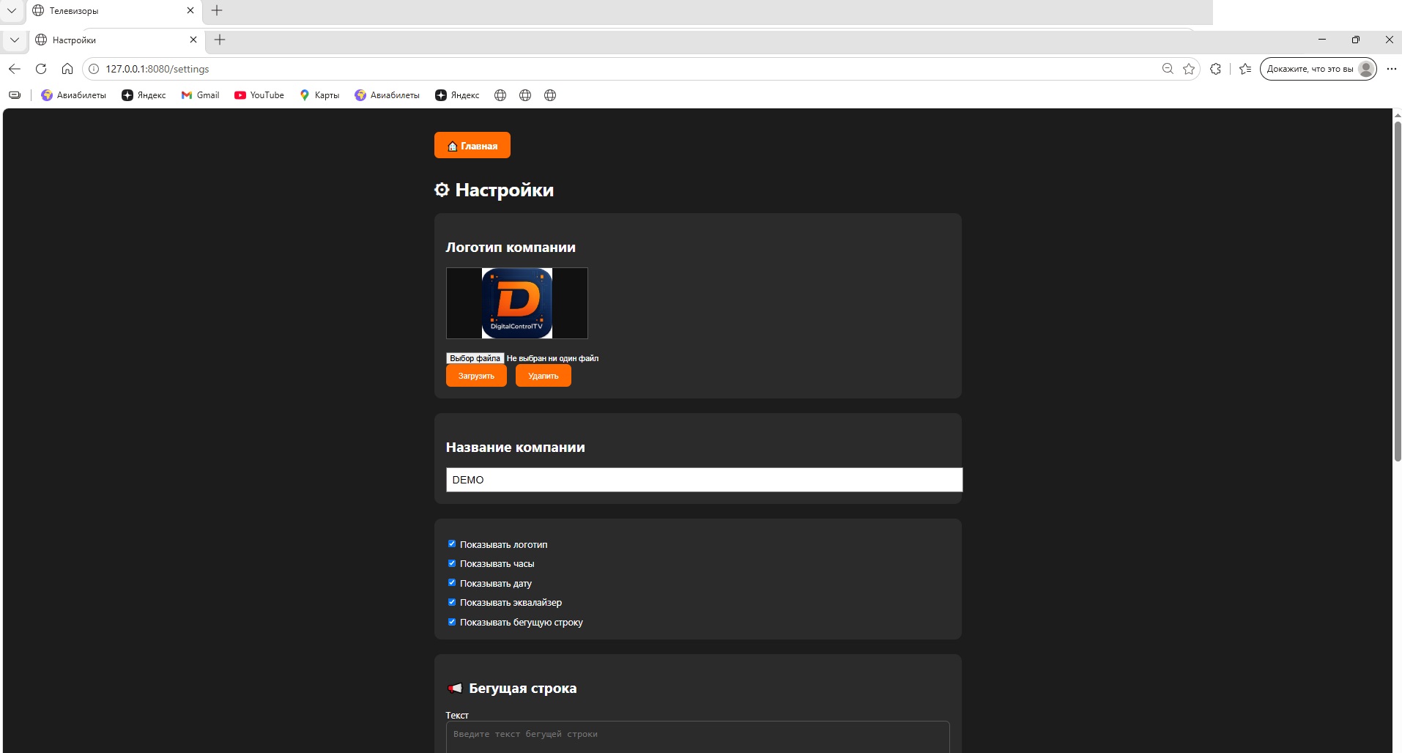Open the first Яндекс bookmark
Image resolution: width=1402 pixels, height=753 pixels.
144,95
